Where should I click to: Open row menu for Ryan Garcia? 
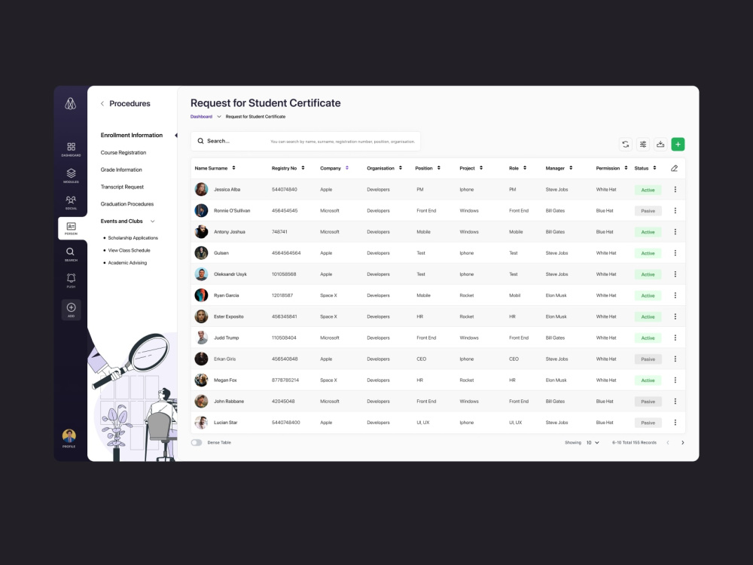pos(675,295)
